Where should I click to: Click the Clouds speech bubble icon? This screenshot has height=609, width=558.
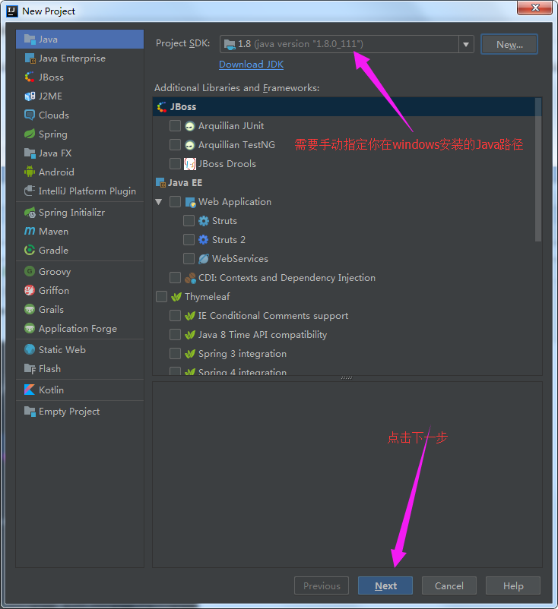pos(30,115)
